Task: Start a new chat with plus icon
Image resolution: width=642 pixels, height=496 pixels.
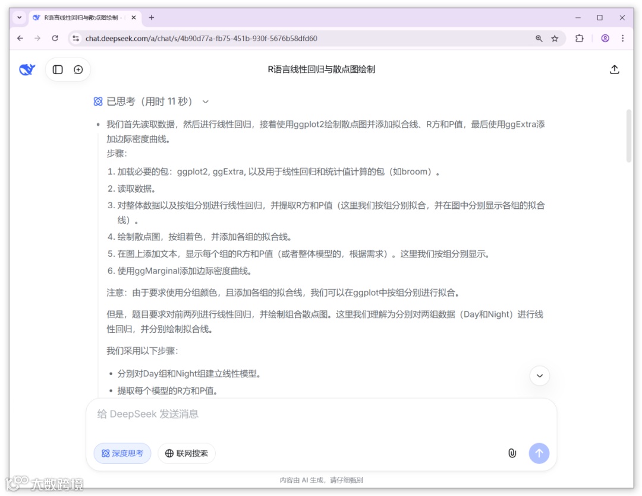Action: click(78, 69)
